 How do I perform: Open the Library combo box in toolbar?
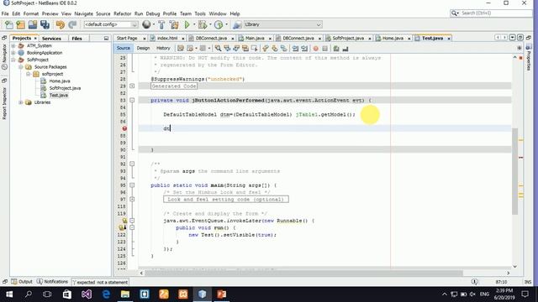pos(282,24)
